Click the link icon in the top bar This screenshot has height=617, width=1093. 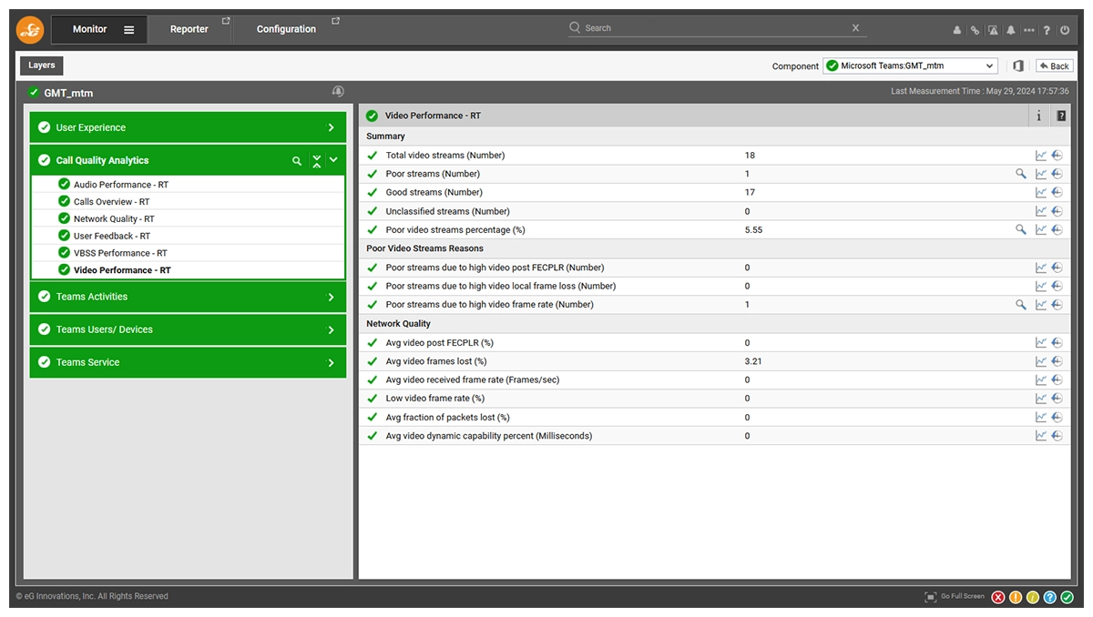tap(975, 30)
